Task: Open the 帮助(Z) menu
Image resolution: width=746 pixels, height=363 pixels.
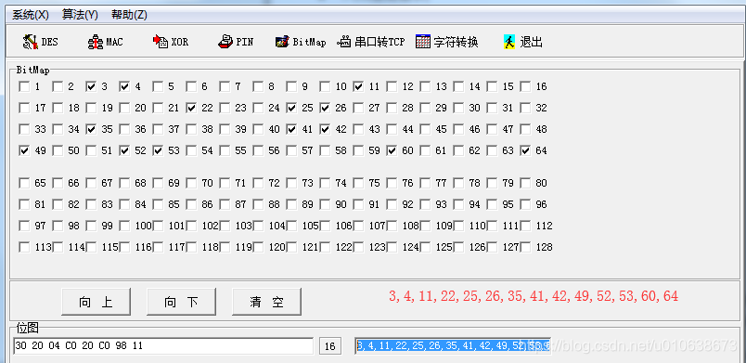Action: tap(129, 15)
